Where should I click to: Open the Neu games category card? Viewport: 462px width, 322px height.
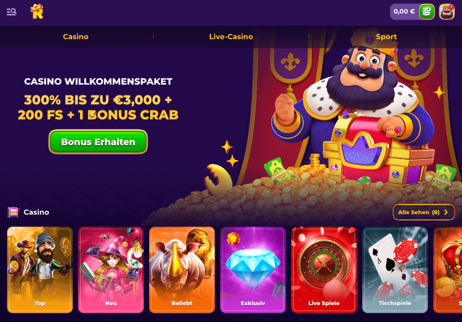point(111,270)
